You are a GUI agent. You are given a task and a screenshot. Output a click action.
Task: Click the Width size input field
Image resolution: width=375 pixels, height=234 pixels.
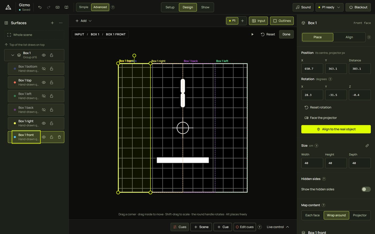click(x=312, y=163)
